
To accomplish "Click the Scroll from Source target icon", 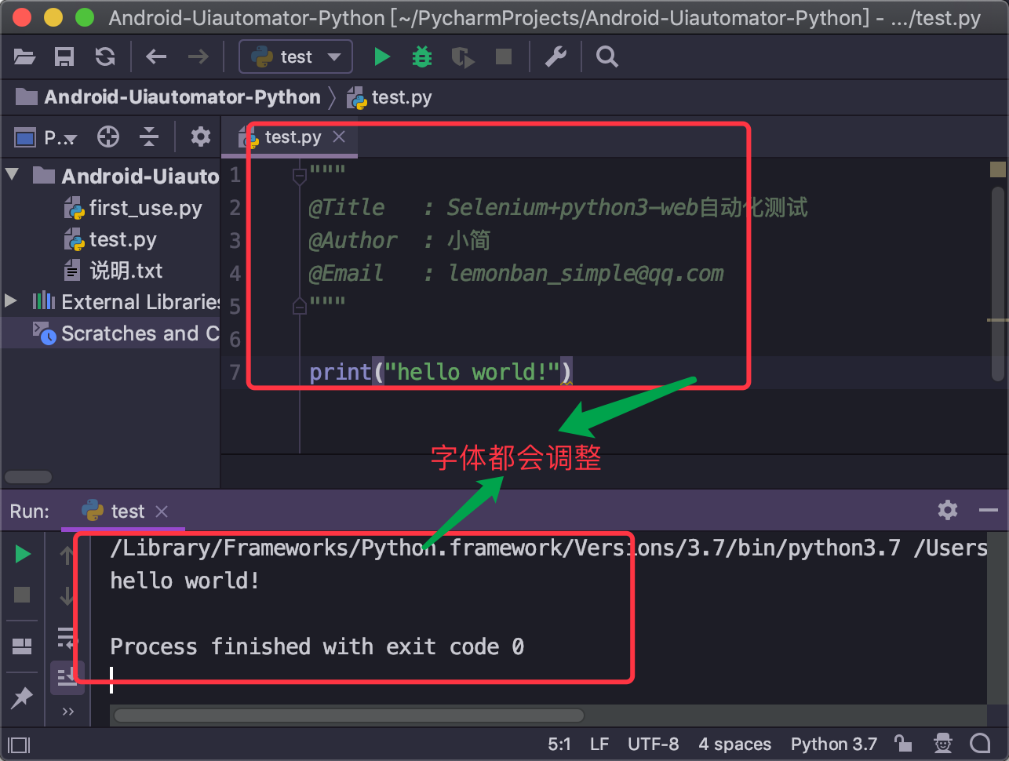I will [x=108, y=137].
